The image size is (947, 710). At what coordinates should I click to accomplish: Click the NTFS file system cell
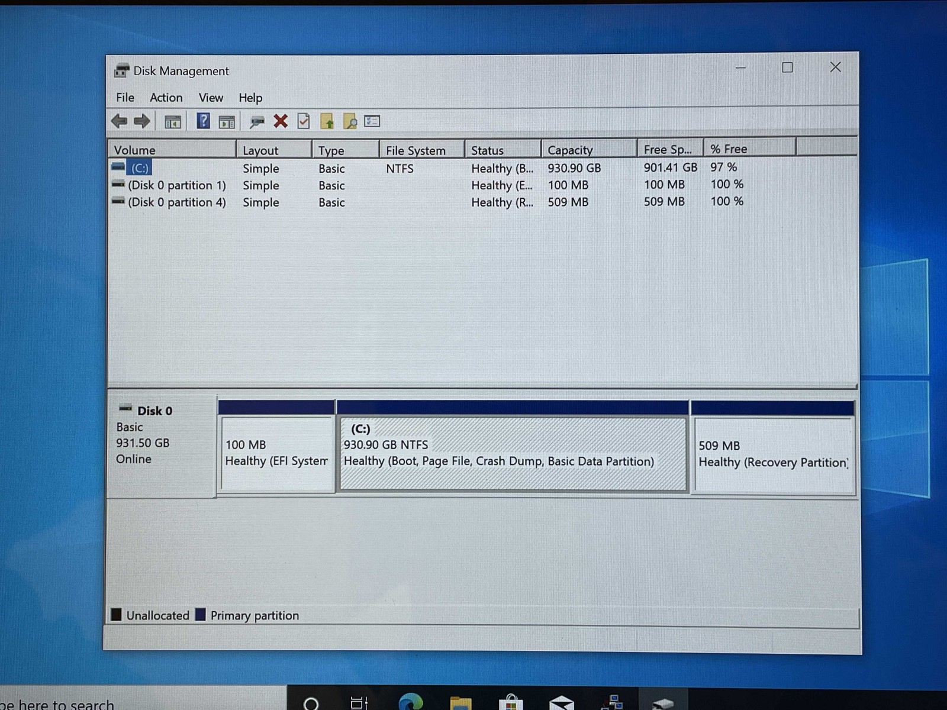[x=400, y=169]
